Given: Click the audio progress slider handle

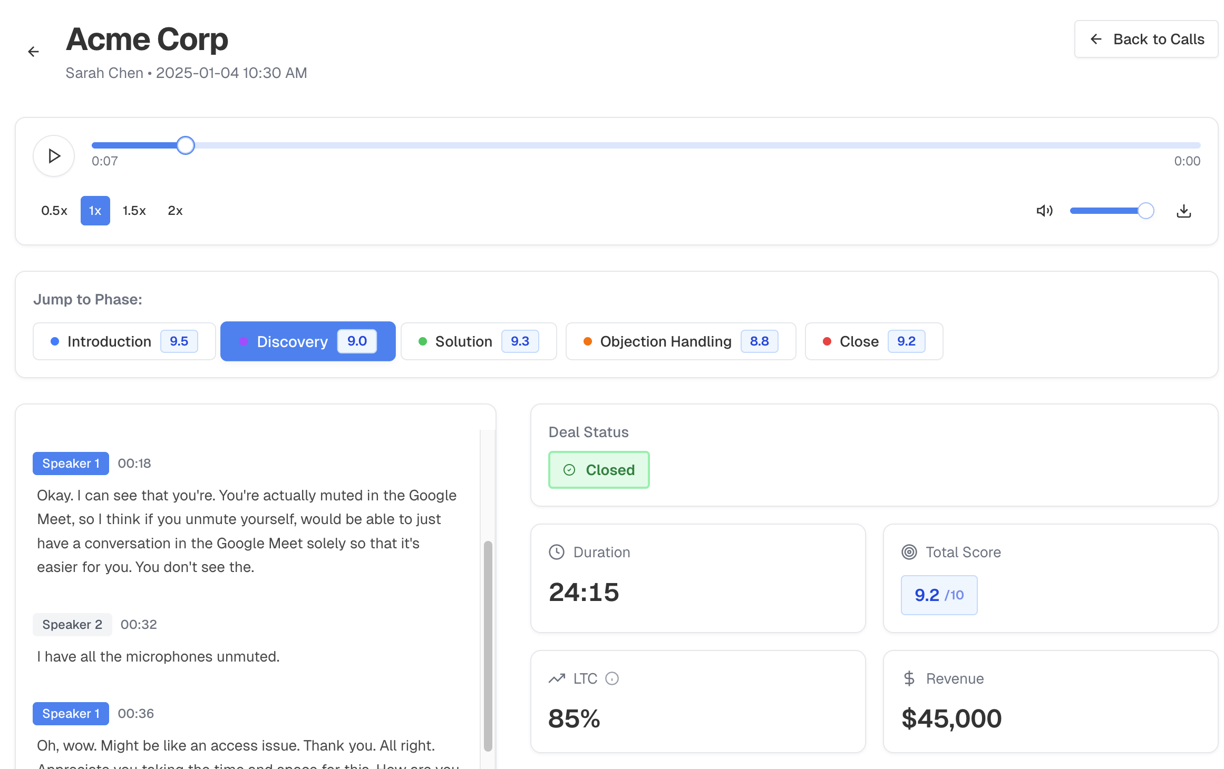Looking at the screenshot, I should point(186,145).
